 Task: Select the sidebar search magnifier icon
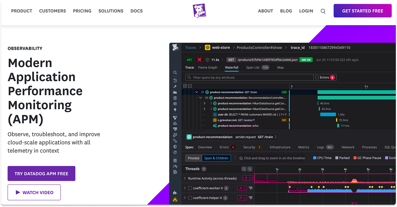coord(175,73)
